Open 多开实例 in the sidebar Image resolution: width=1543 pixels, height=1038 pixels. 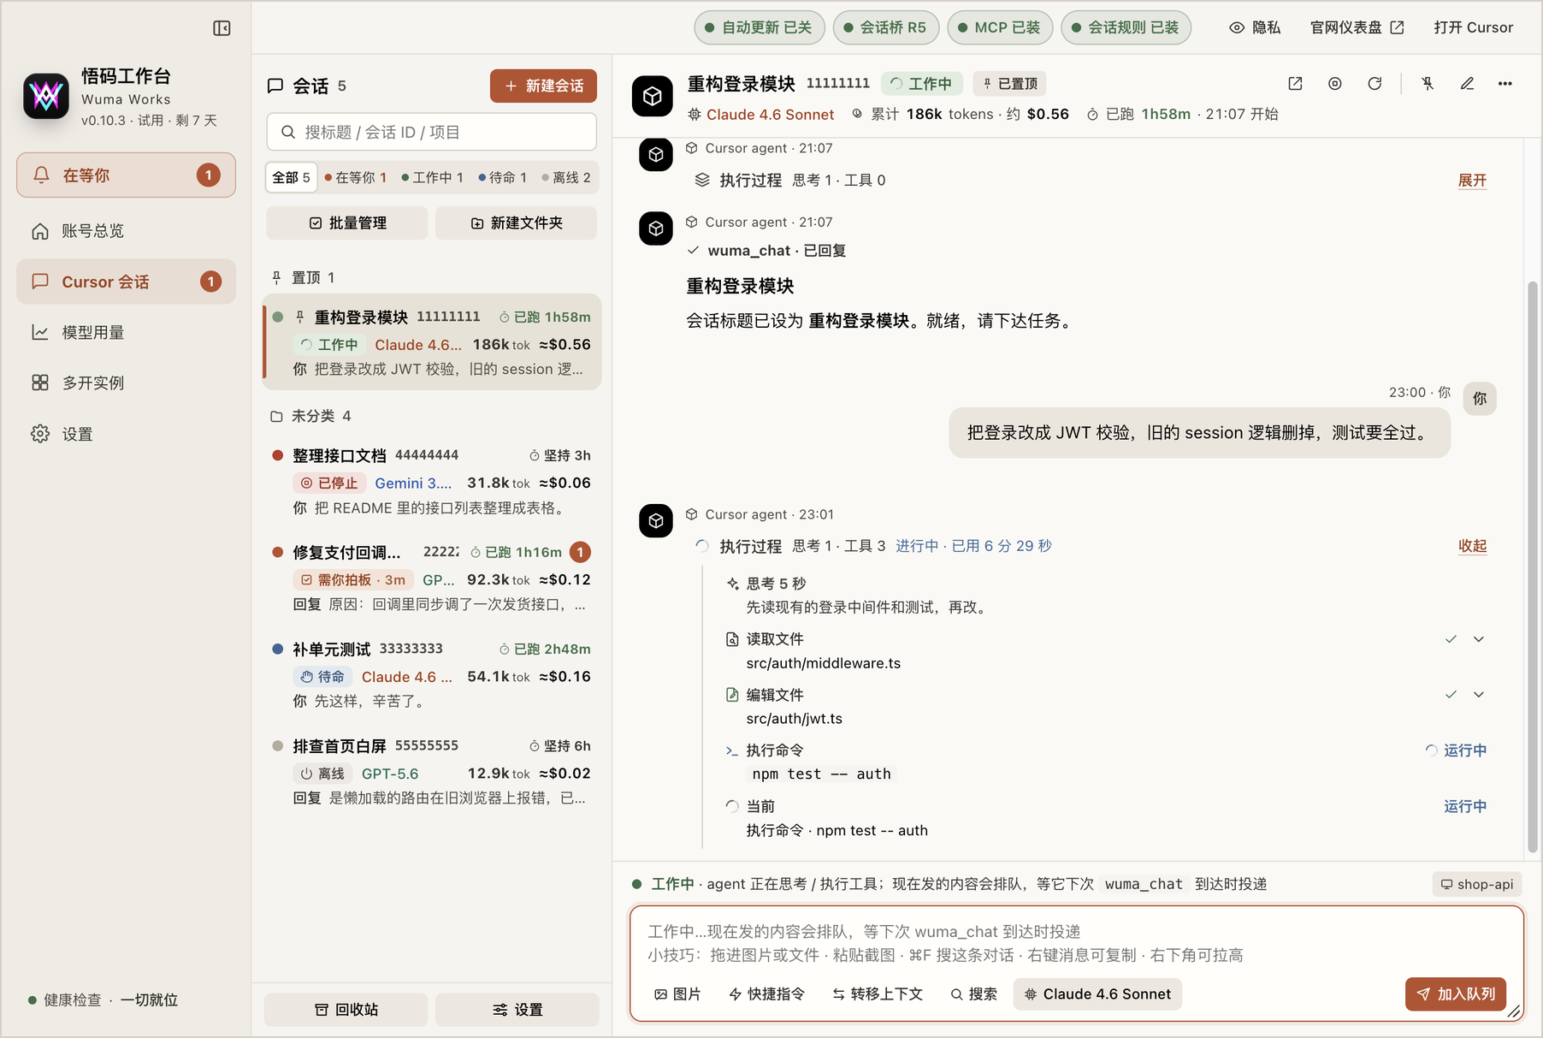[126, 383]
